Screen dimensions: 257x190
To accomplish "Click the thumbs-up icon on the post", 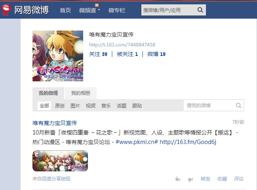I will tap(178, 179).
